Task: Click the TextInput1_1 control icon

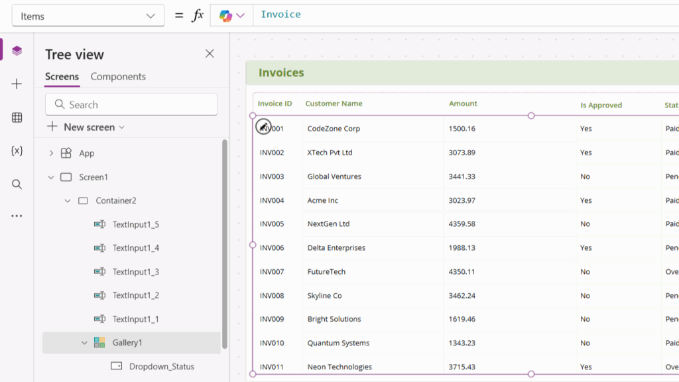Action: [99, 319]
